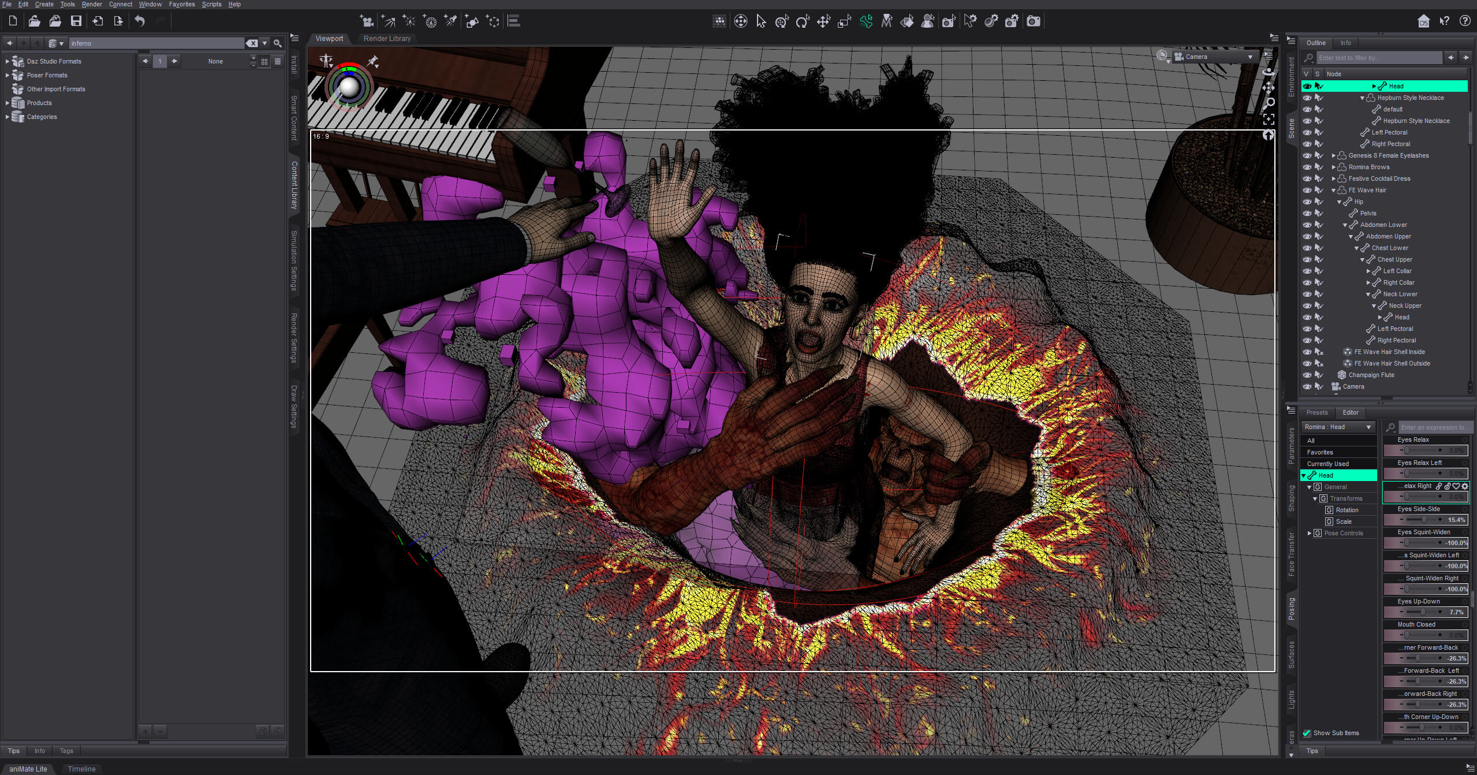
Task: Open the Timeline tab
Action: 82,769
